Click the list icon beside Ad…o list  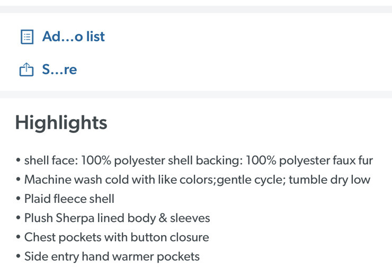(27, 37)
